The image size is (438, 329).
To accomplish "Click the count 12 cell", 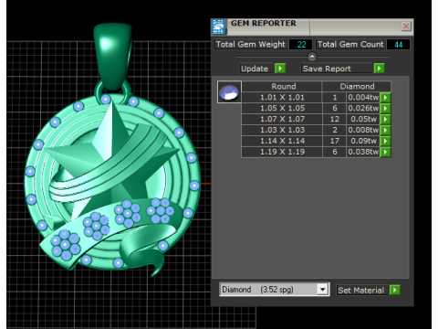I will click(335, 119).
